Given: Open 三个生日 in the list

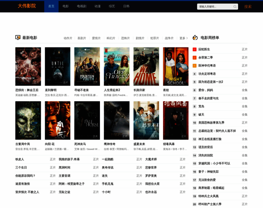Looking at the screenshot, I should click(21, 167).
